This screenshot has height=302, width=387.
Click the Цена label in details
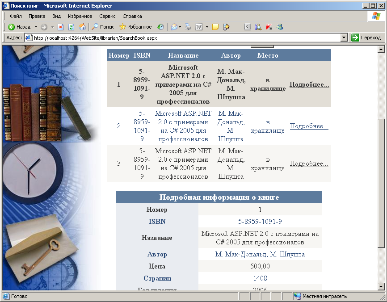click(x=157, y=266)
